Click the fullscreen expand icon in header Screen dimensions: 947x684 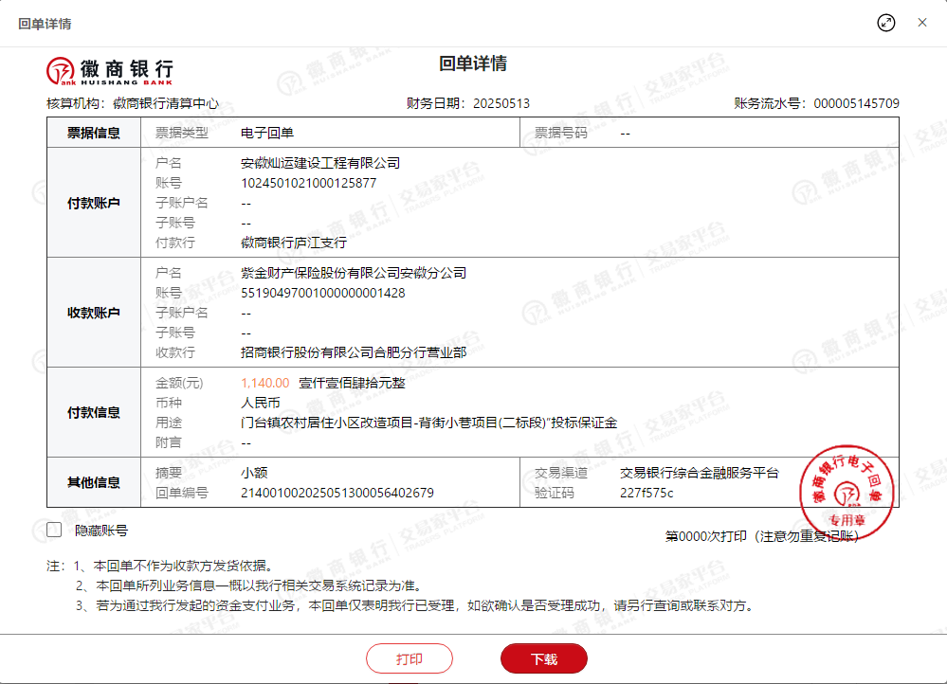[x=886, y=23]
